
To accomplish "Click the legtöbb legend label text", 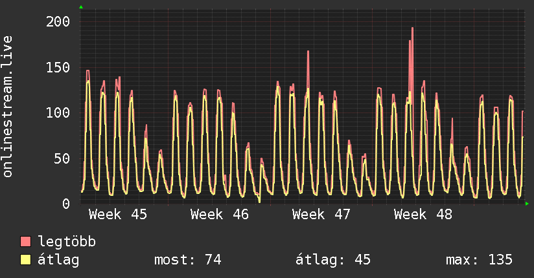I will click(x=67, y=242).
